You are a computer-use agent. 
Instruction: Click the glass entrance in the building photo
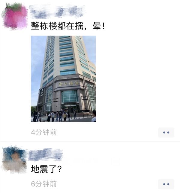click(70, 96)
